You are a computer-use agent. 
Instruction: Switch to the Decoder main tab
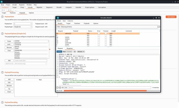pyautogui.click(x=59, y=7)
